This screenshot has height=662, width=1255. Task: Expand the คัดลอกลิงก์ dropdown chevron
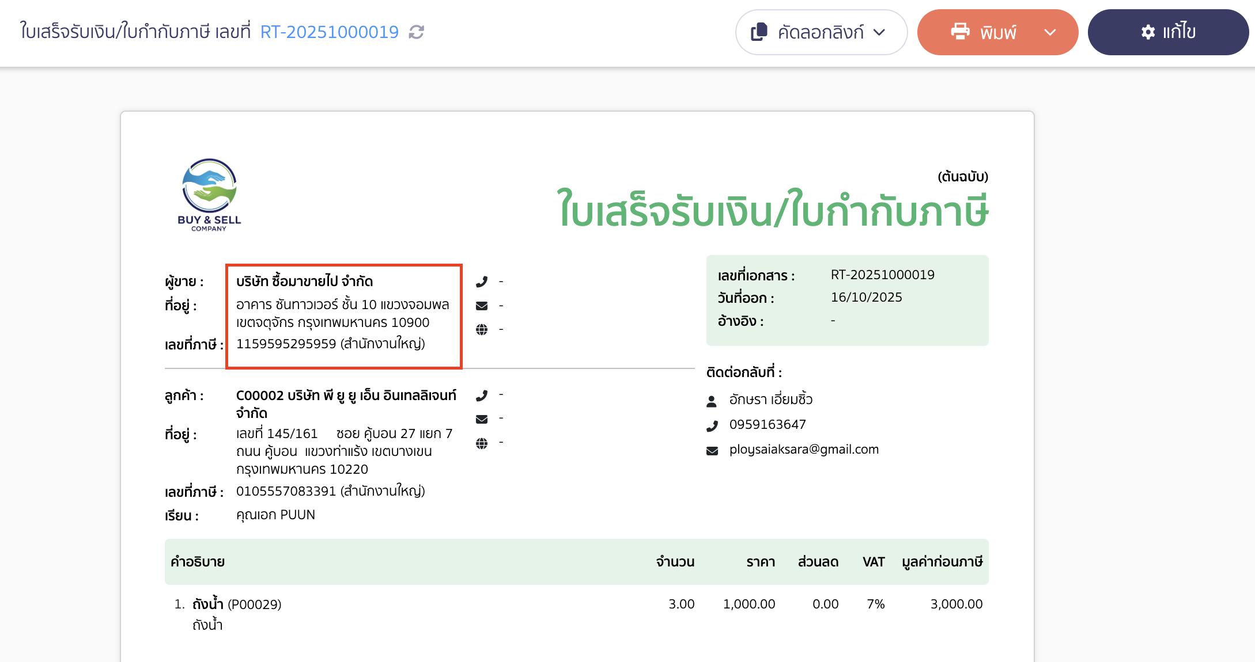pos(879,32)
